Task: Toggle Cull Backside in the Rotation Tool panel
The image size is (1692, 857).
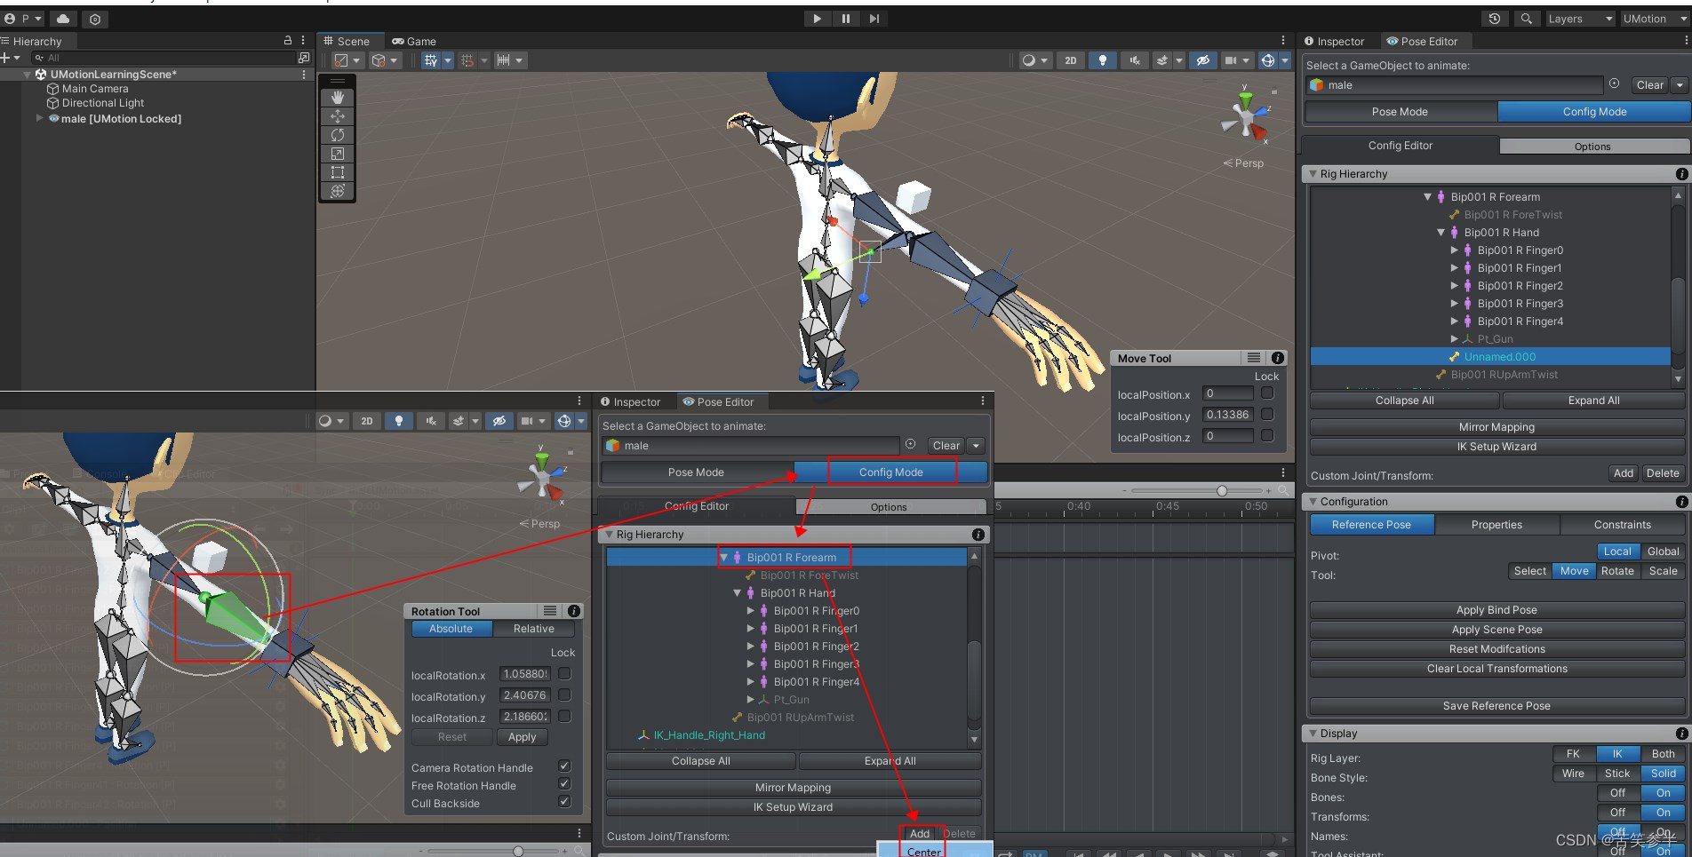Action: 563,801
